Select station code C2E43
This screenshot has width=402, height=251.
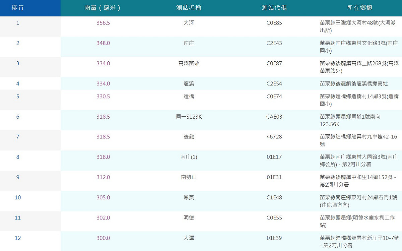(274, 43)
